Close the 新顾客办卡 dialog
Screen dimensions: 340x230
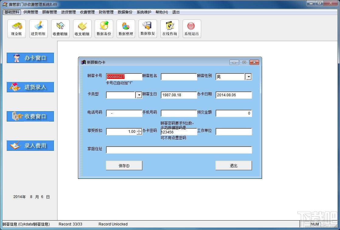[x=254, y=62]
